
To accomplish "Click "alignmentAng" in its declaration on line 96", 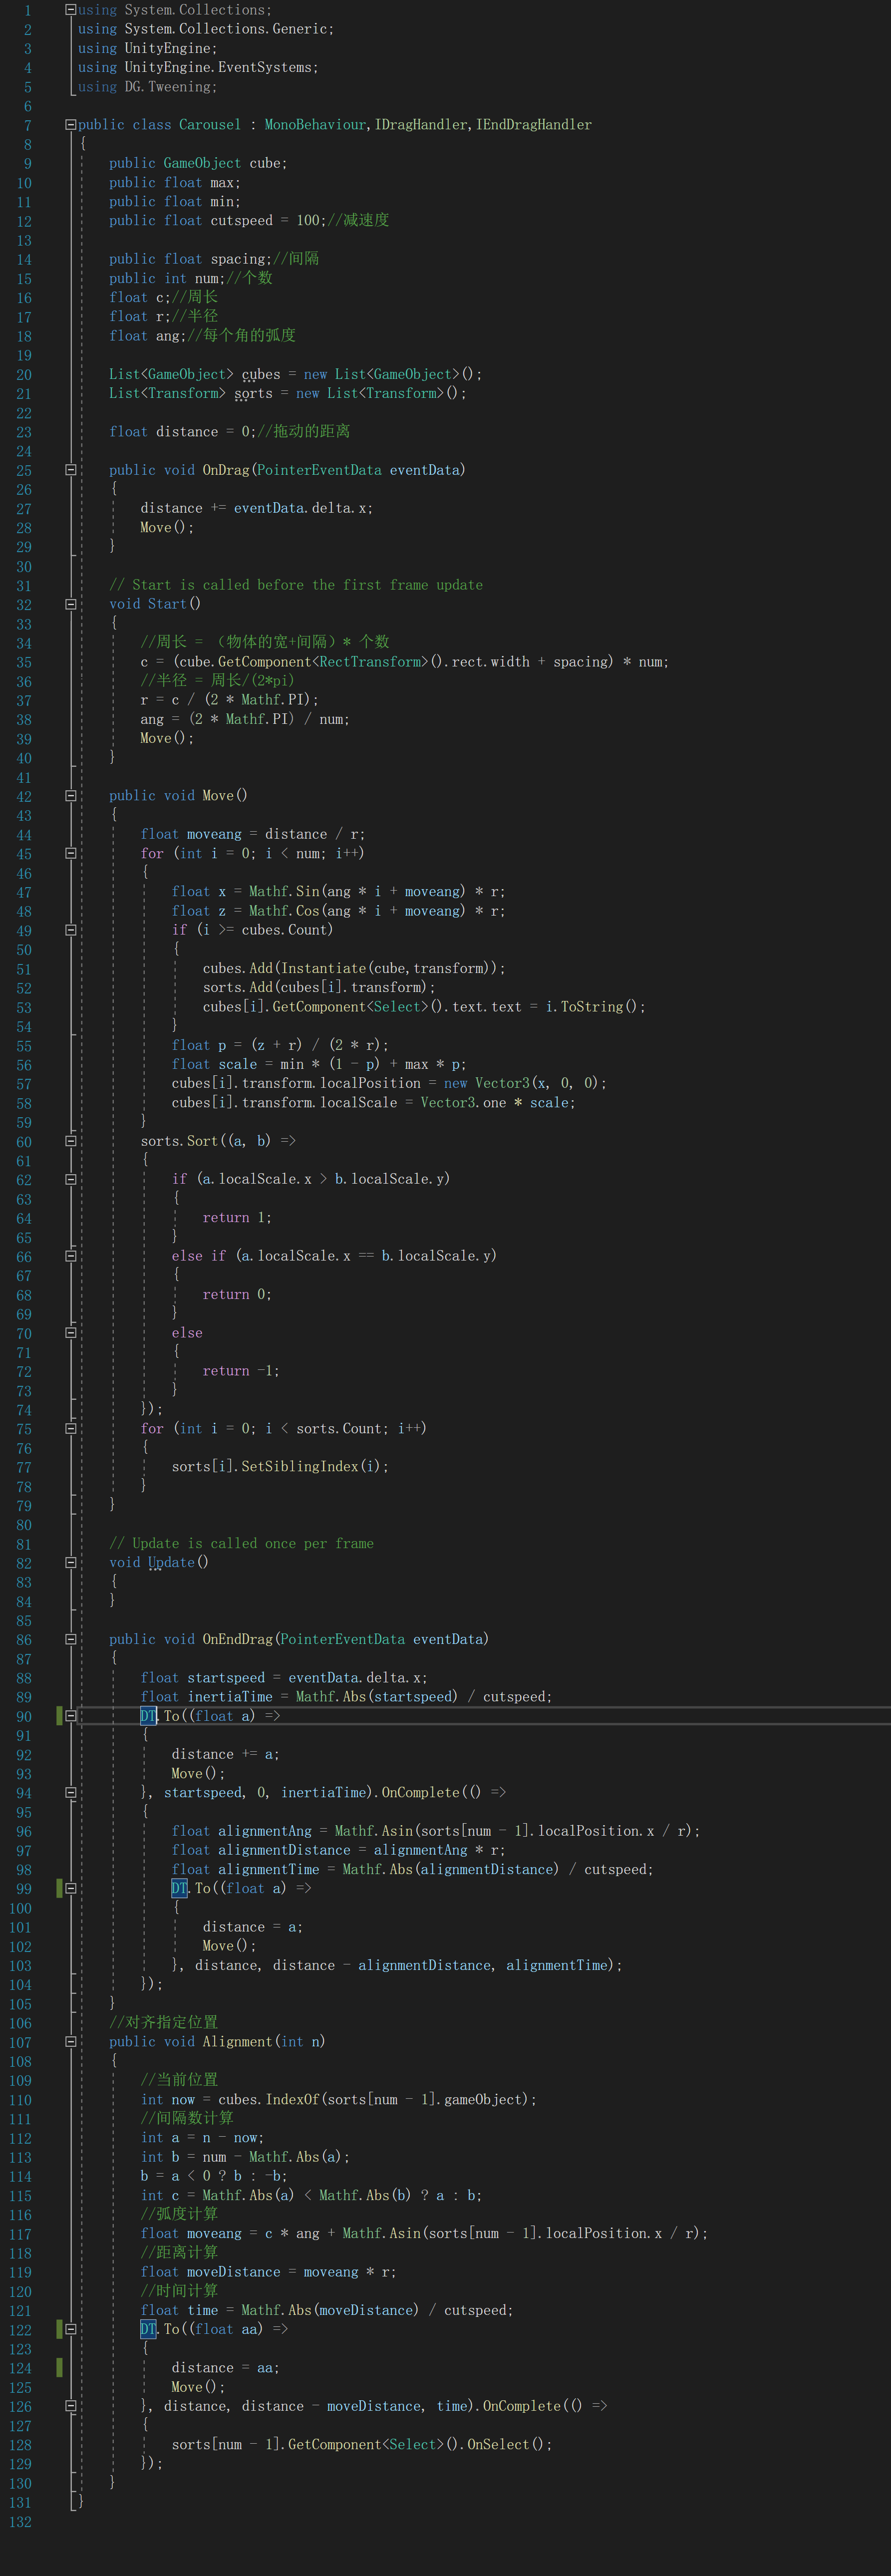I will [265, 1831].
